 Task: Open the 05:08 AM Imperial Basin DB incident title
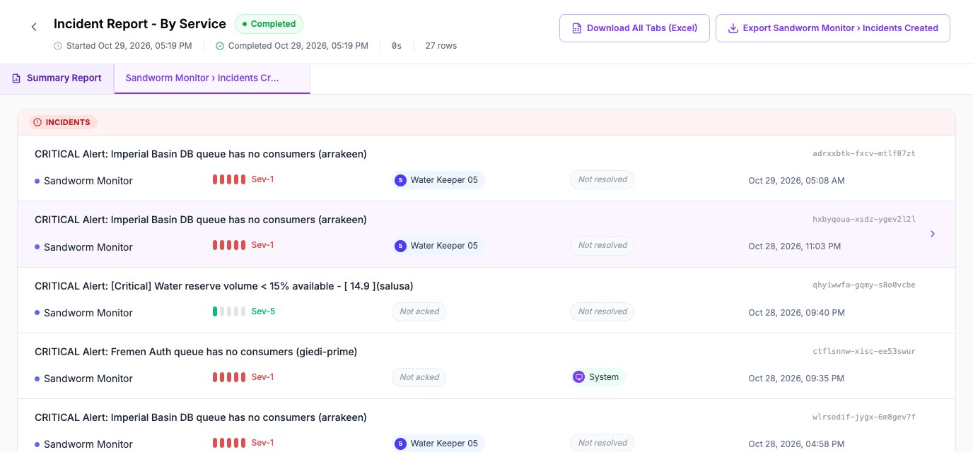point(201,154)
